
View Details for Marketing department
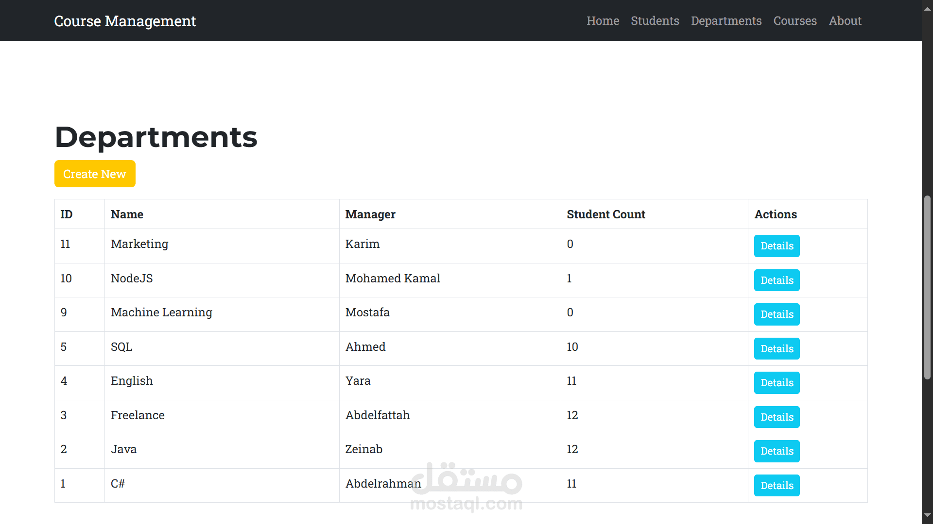coord(776,246)
